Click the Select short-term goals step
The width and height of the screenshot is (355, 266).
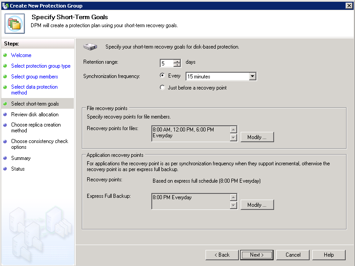(x=35, y=104)
